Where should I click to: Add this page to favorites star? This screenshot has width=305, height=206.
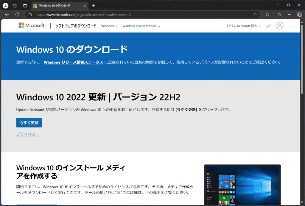tap(255, 15)
